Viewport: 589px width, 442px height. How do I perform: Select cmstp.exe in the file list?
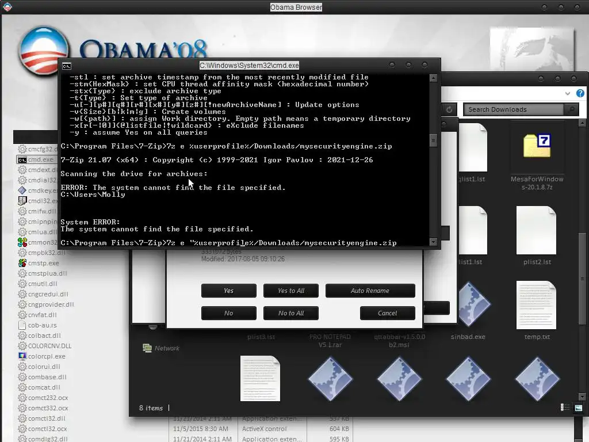point(39,263)
